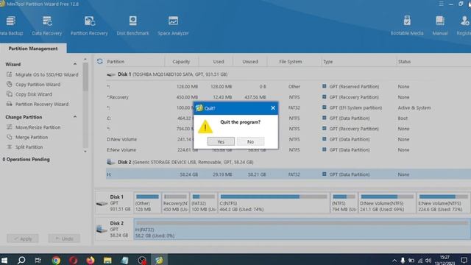
Task: Click the refresh icon beside Partition header
Action: point(100,61)
